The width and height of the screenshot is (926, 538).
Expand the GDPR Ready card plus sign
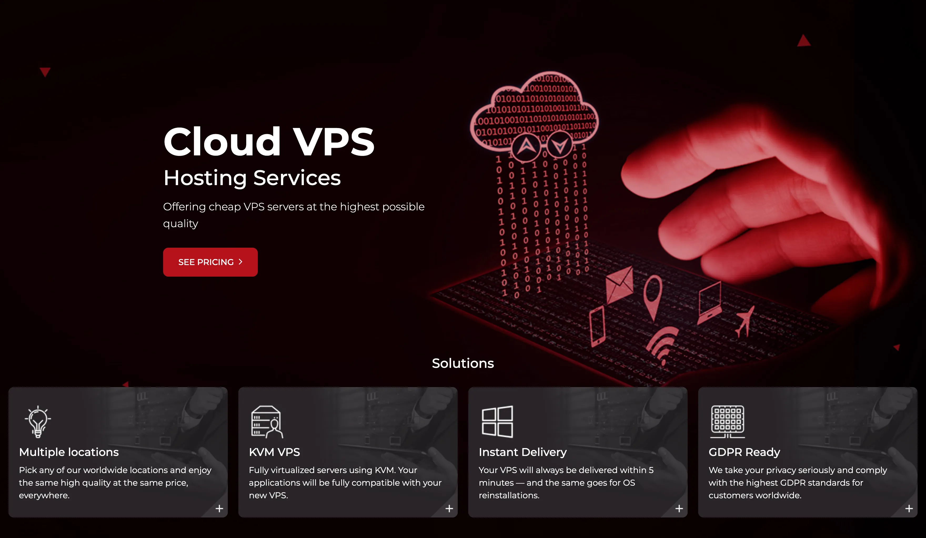point(909,508)
